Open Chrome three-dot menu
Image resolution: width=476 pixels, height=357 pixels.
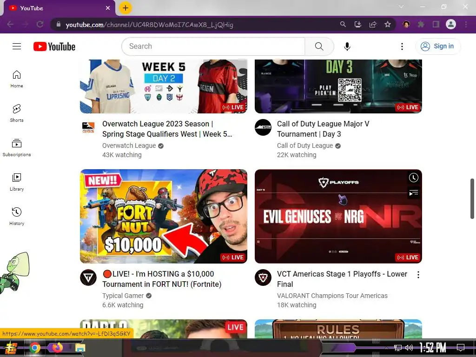point(466,24)
